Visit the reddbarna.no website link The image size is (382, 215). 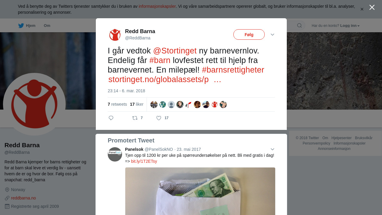(23, 198)
